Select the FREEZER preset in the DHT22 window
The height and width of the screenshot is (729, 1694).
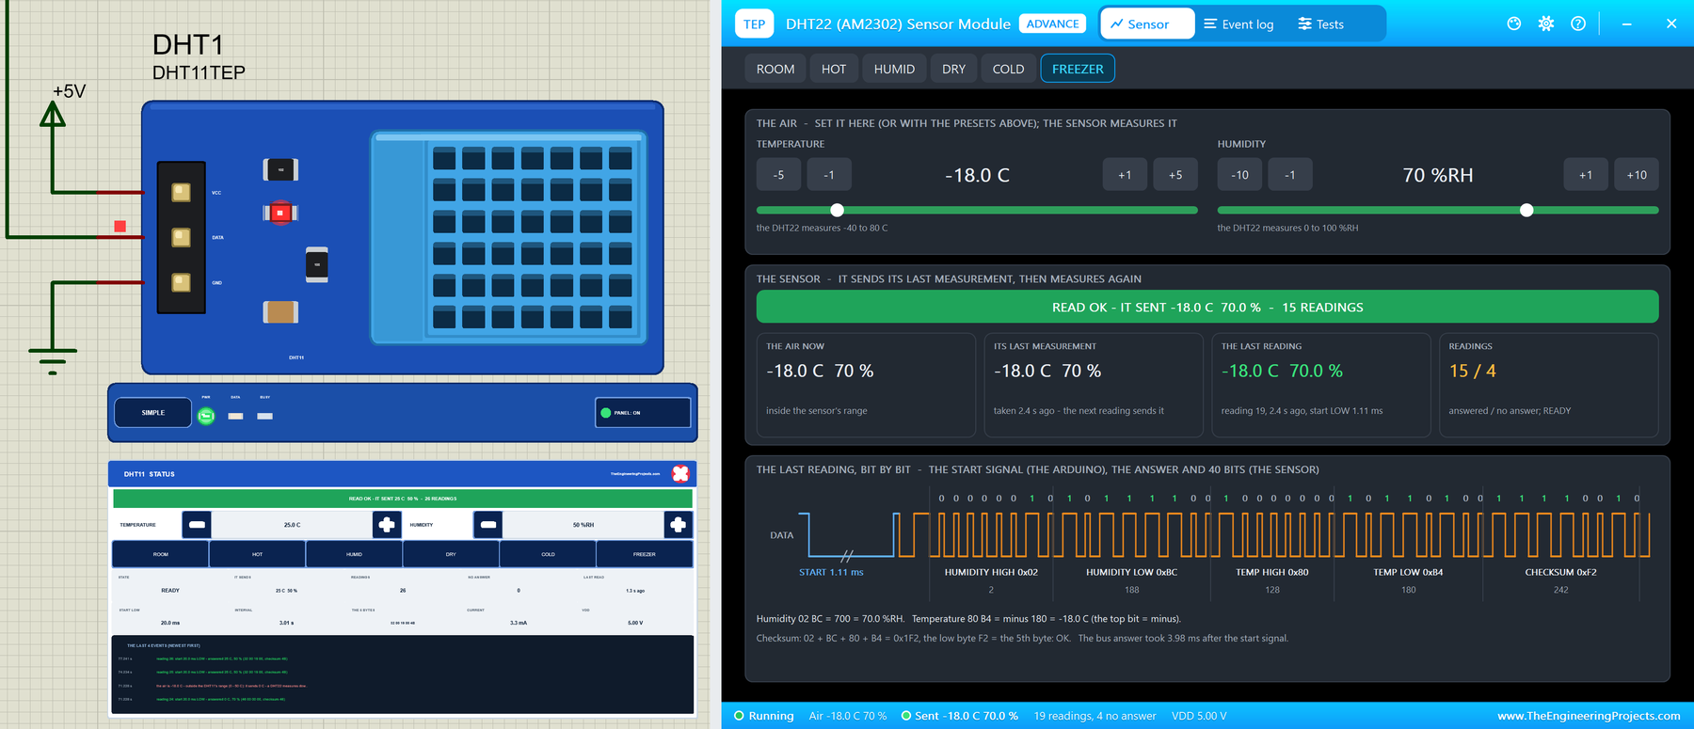(1078, 69)
